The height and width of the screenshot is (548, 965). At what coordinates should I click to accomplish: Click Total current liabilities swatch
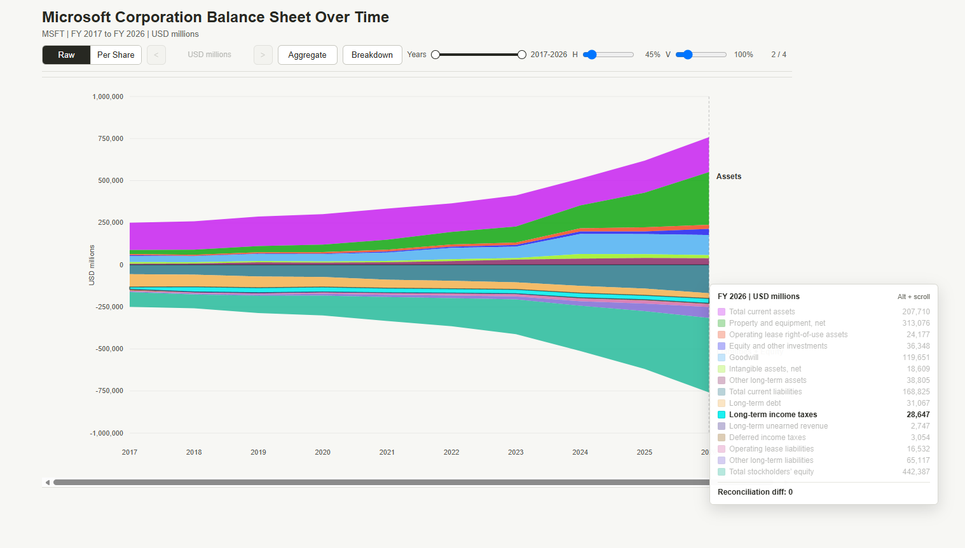pyautogui.click(x=722, y=392)
